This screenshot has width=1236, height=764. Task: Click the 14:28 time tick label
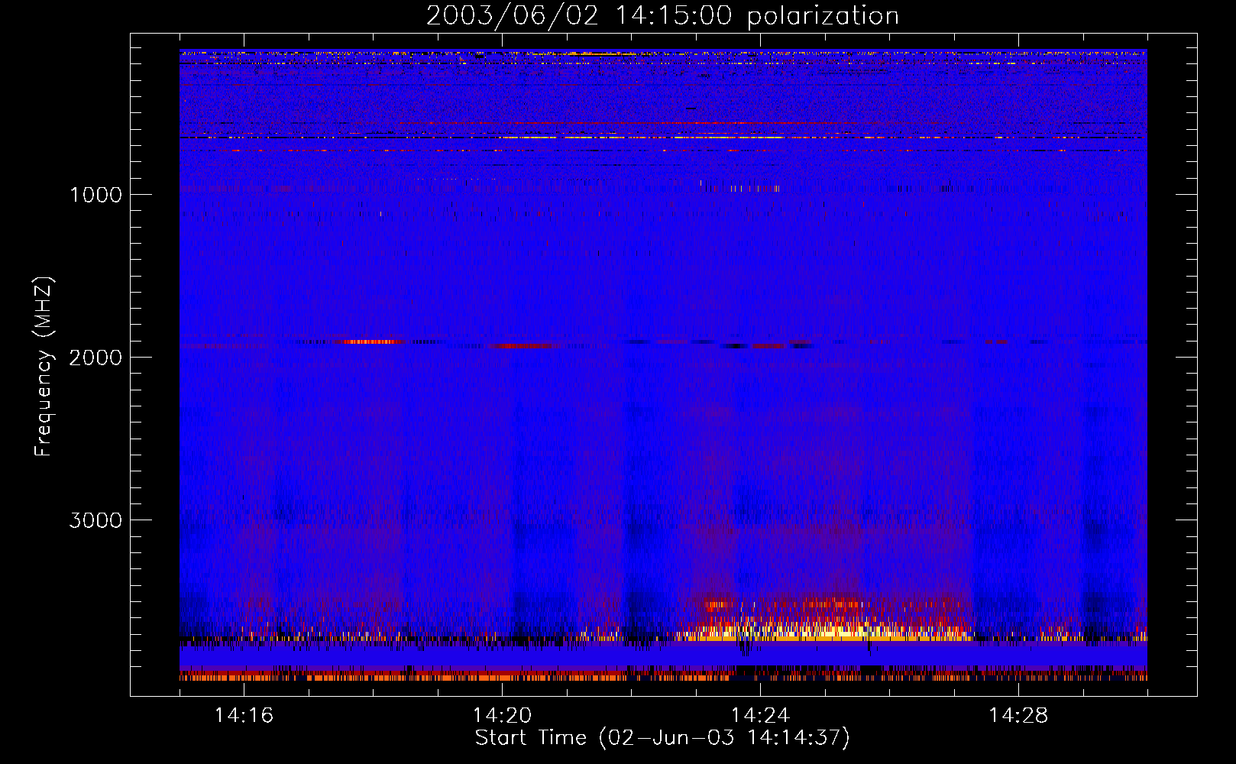tap(1018, 715)
